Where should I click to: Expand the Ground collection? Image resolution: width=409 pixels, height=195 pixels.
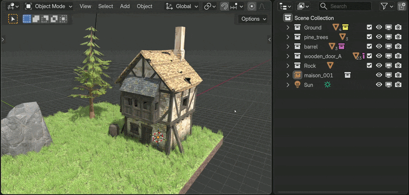(x=288, y=28)
